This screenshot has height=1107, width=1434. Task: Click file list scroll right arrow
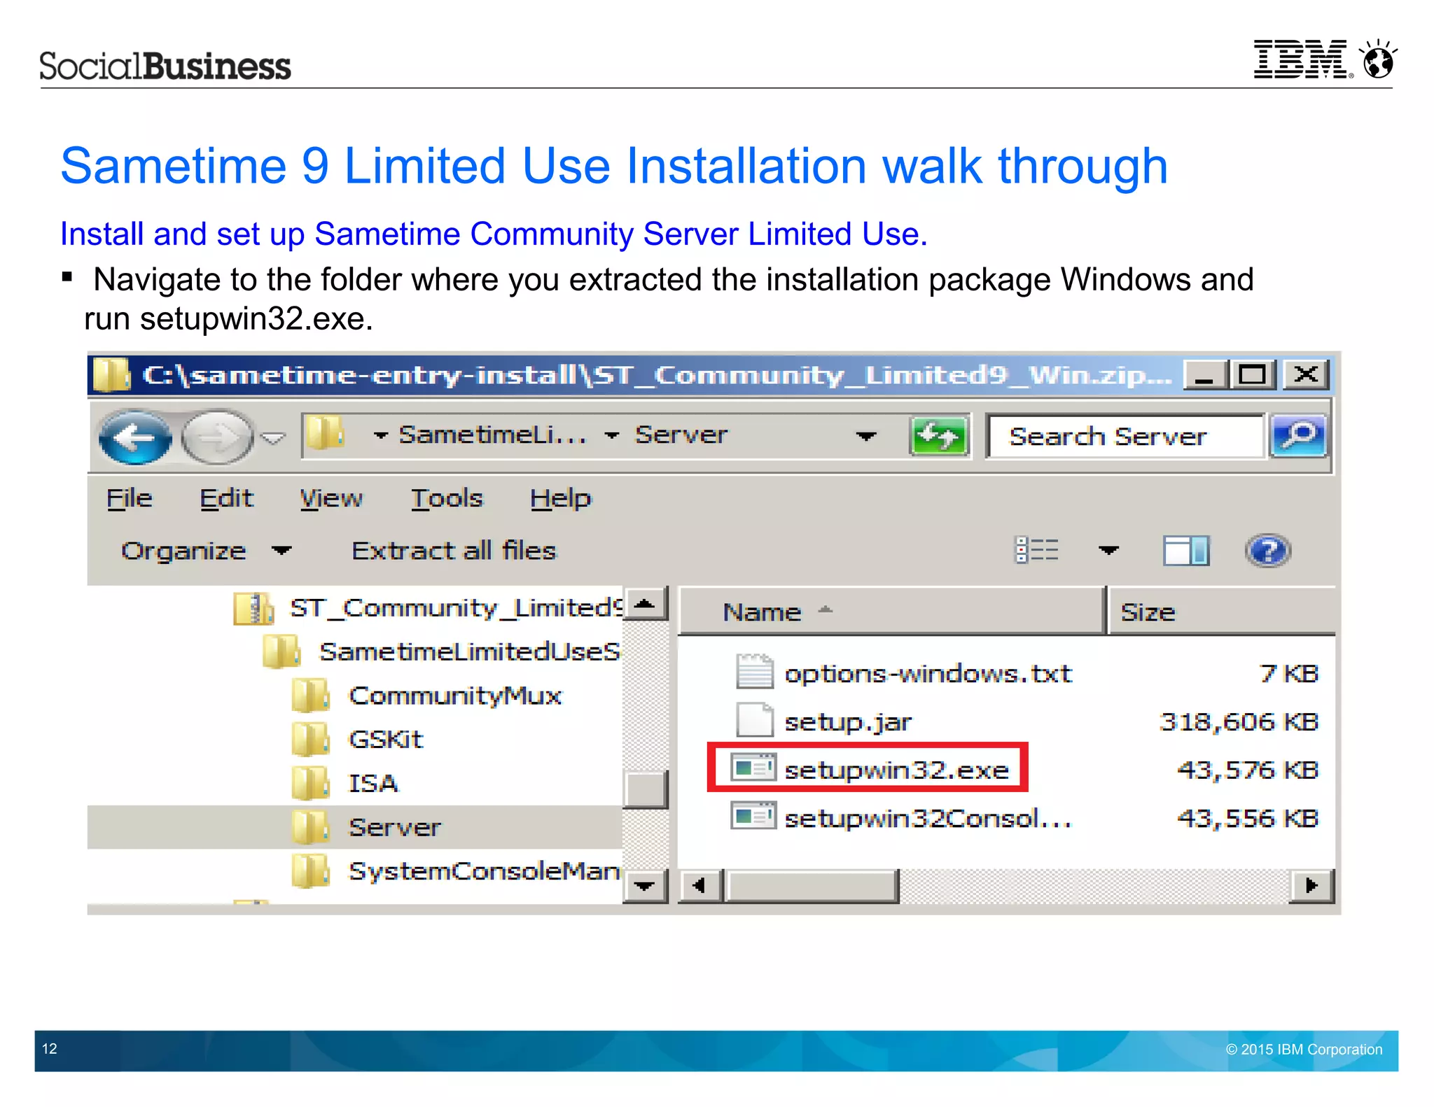1312,887
